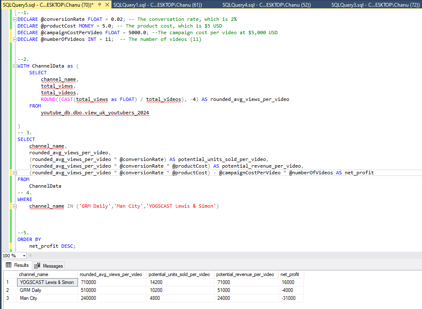Collapse the DECLARE @conversionRate block

(15, 19)
